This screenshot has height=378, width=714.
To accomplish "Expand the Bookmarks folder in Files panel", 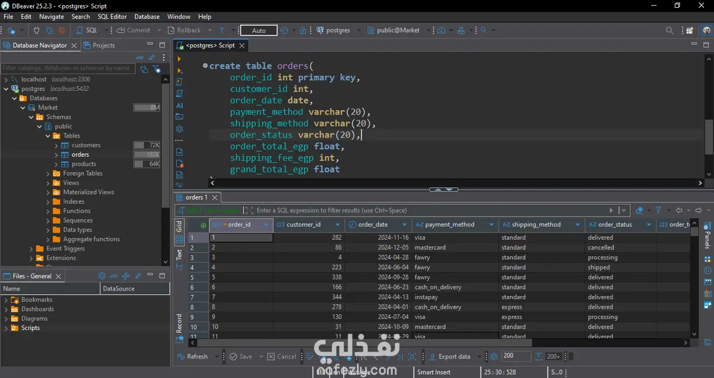I will (6, 300).
